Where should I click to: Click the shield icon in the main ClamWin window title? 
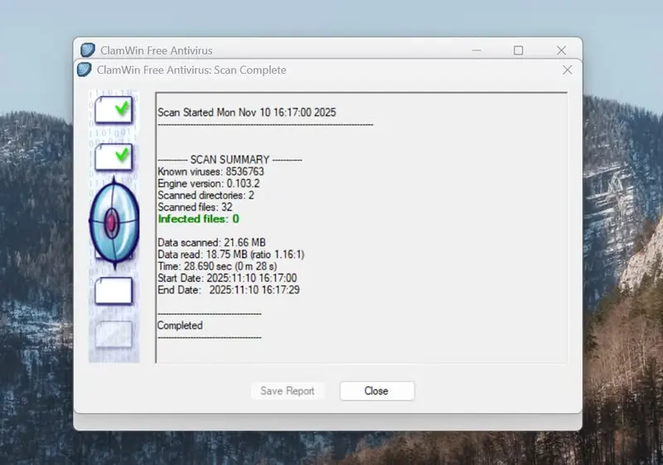[x=87, y=51]
